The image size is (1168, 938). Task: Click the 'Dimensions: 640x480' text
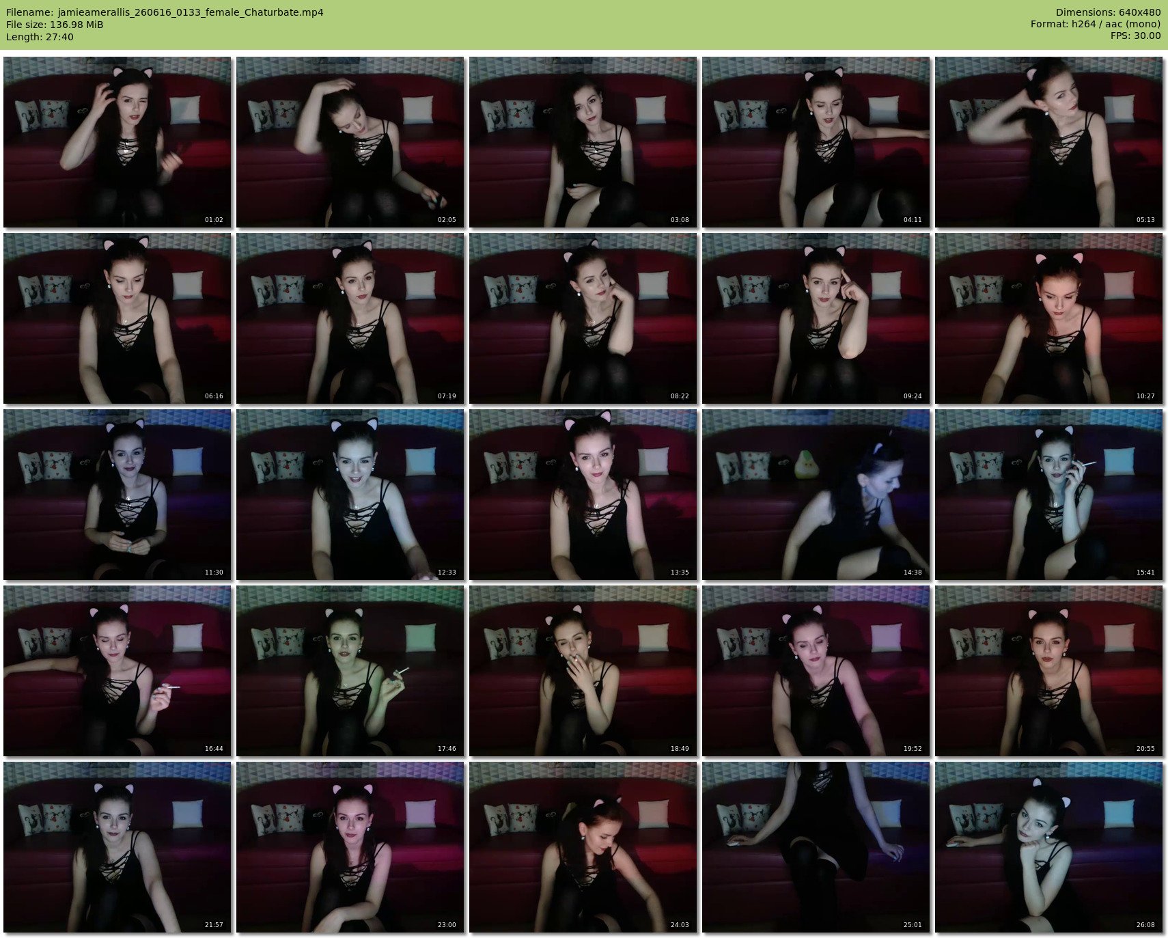coord(1108,12)
